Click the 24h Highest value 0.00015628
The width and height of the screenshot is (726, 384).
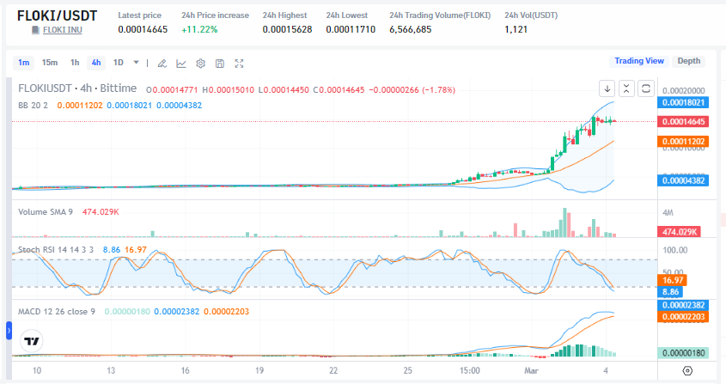point(287,30)
